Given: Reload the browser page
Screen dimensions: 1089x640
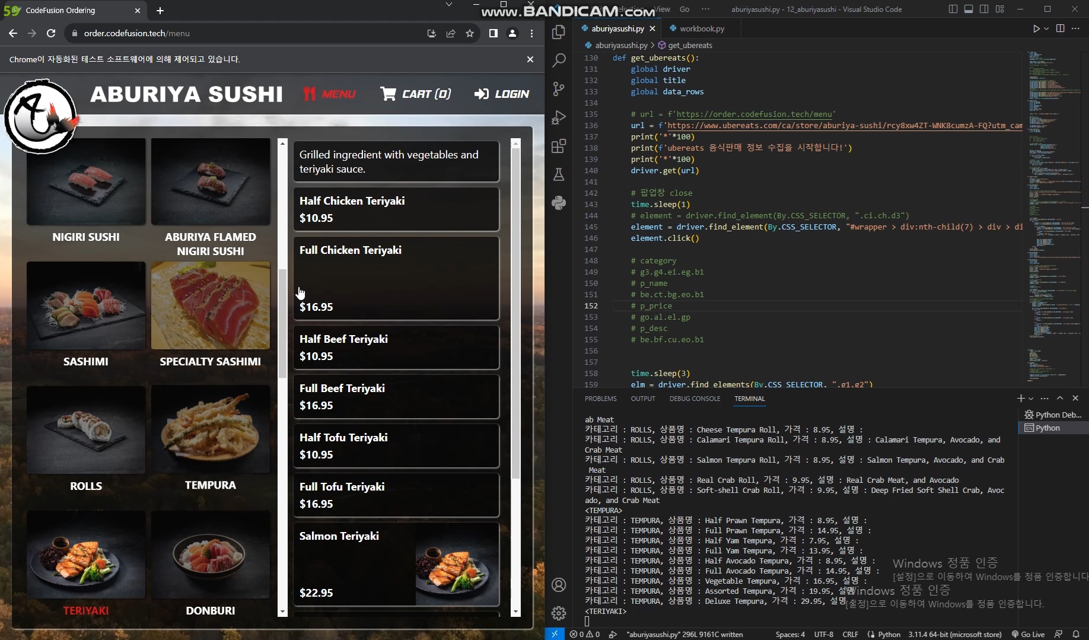Looking at the screenshot, I should point(51,33).
